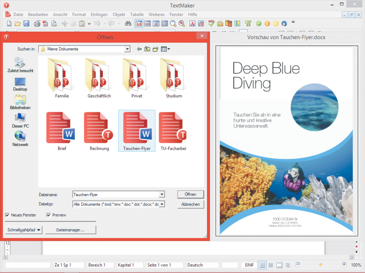The image size is (365, 273).
Task: Click the Abbrechen button
Action: [191, 204]
